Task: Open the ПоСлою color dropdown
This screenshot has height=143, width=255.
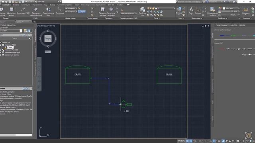Action: click(231, 8)
